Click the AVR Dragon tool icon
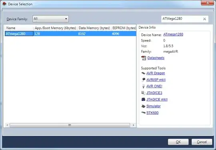 (143, 73)
